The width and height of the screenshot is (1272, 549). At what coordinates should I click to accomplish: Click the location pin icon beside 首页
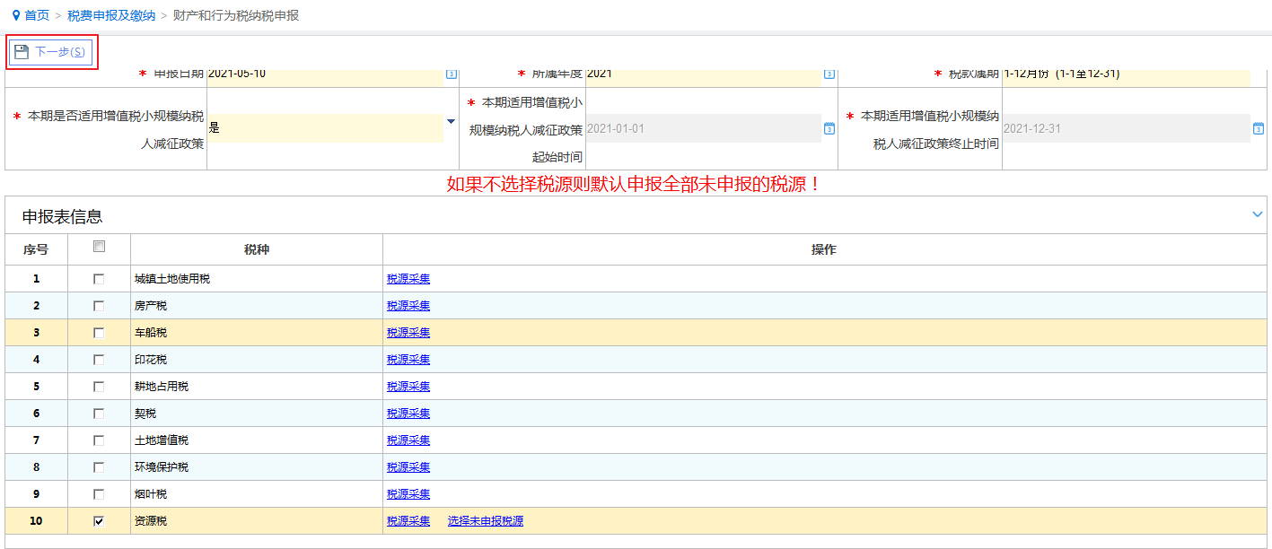(x=16, y=15)
